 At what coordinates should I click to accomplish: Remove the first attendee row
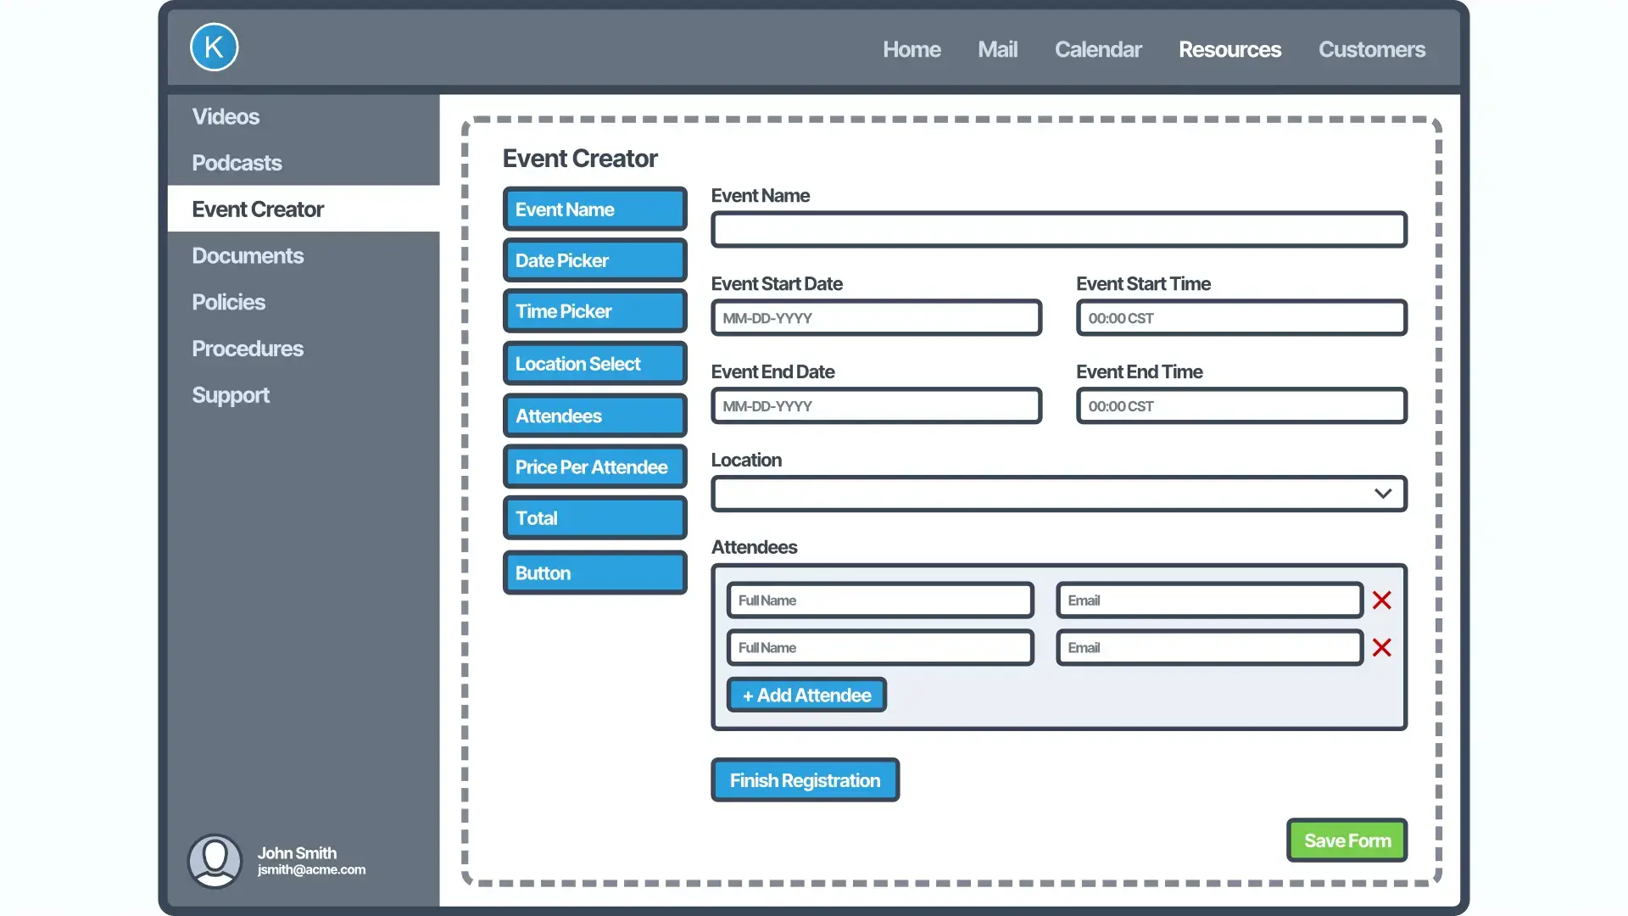[1381, 600]
